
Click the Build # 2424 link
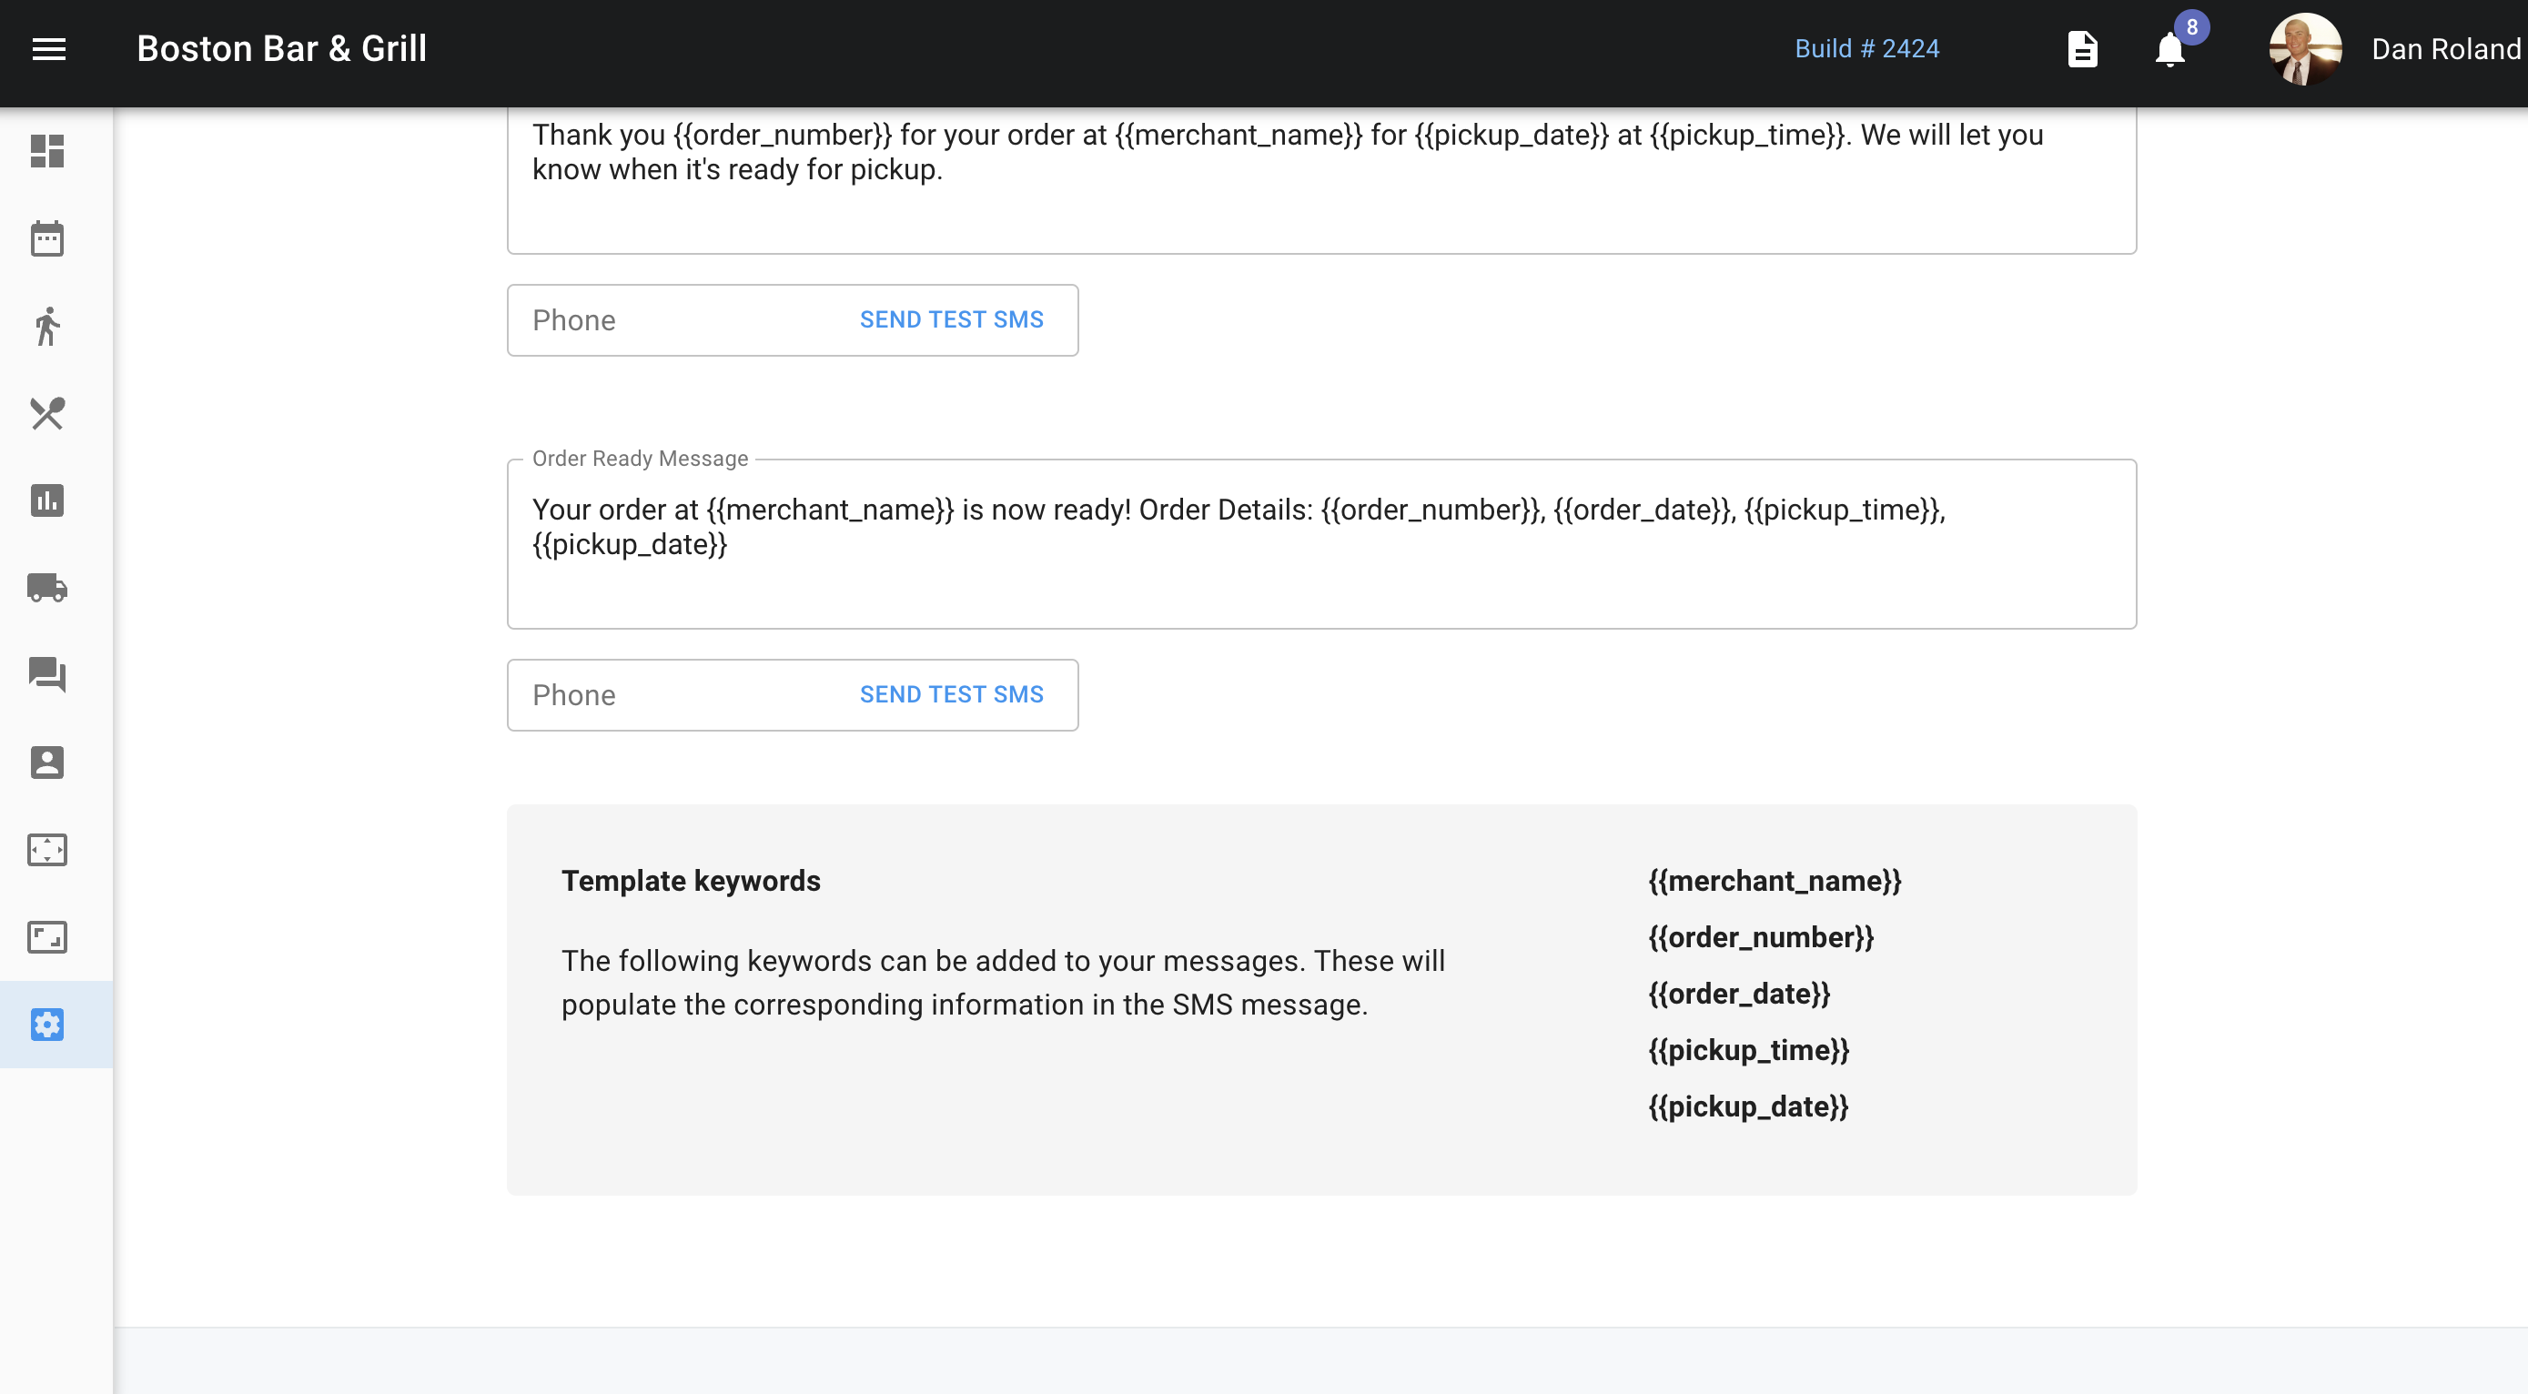[x=1866, y=49]
